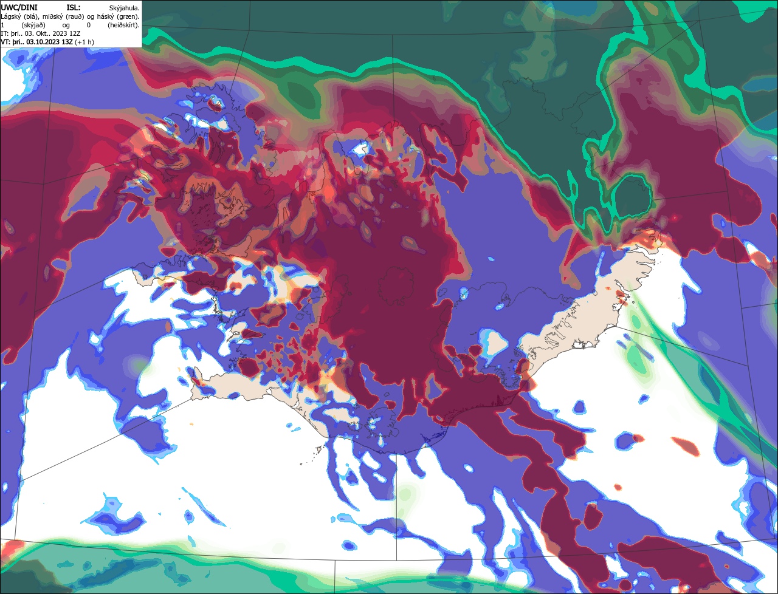The width and height of the screenshot is (778, 594).
Task: Click the 'VT: þri.. 03.10.2023 13Z' valid time
Action: [36, 43]
